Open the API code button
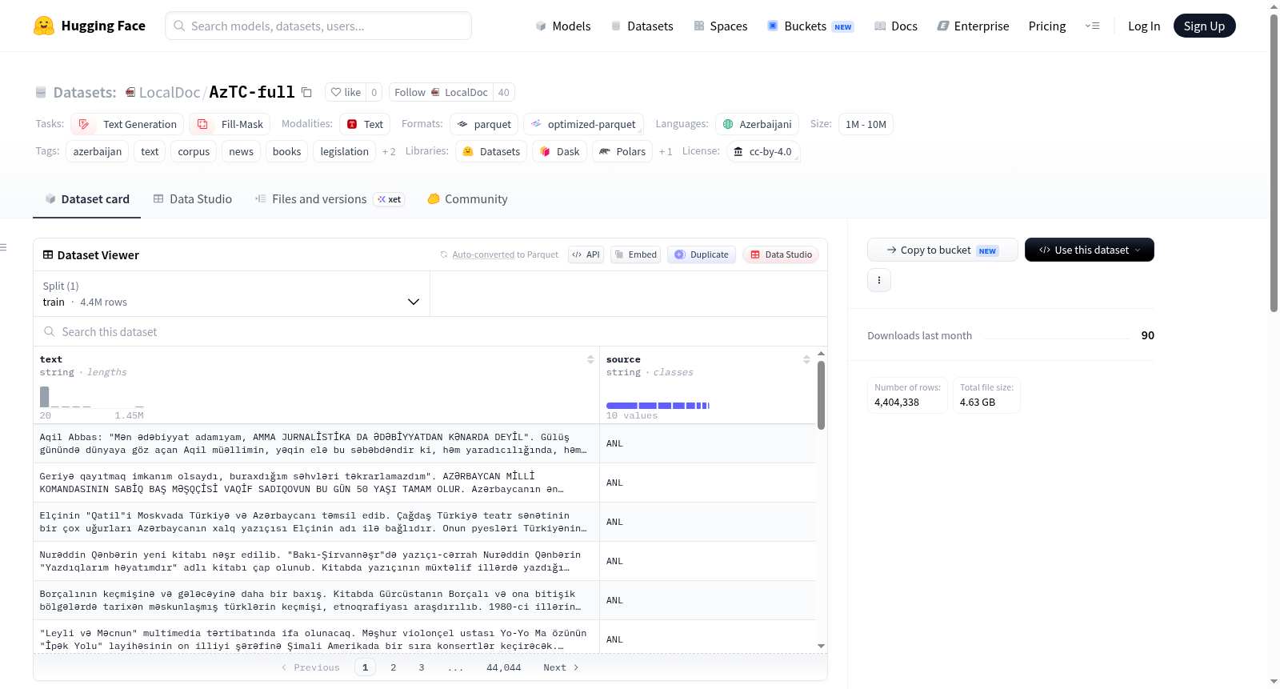 coord(586,254)
